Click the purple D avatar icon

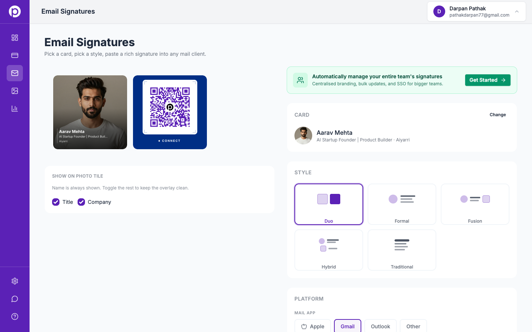tap(439, 11)
